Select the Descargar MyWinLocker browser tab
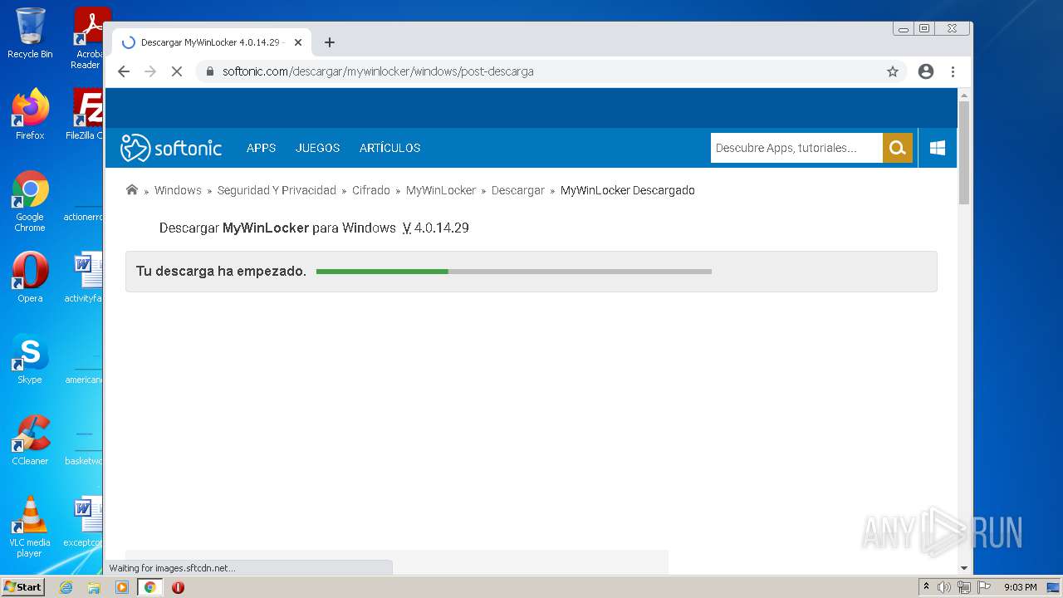 [211, 42]
